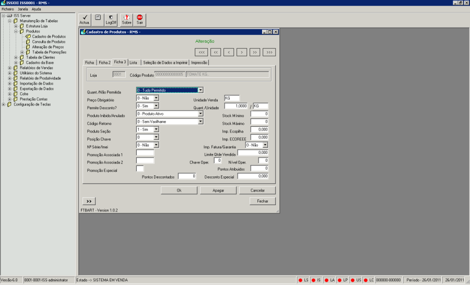The height and width of the screenshot is (285, 470).
Task: Jump back with the << button
Action: [216, 52]
